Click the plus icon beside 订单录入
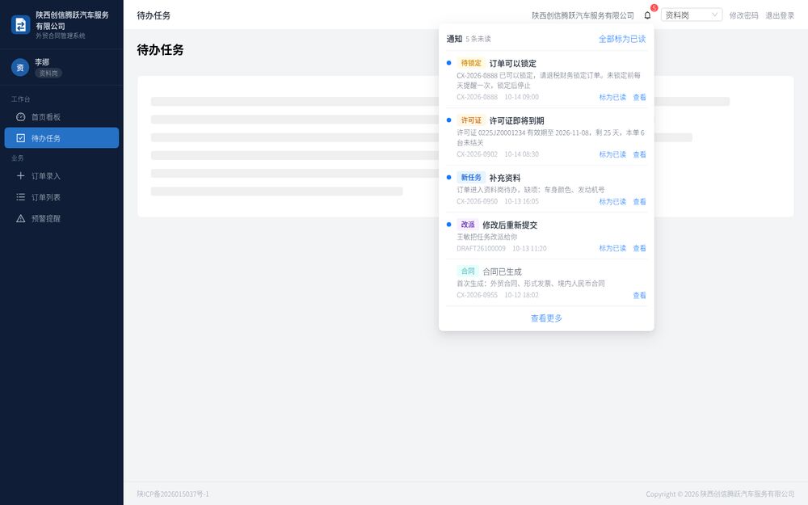Screen dimensions: 808x505 click(21, 175)
